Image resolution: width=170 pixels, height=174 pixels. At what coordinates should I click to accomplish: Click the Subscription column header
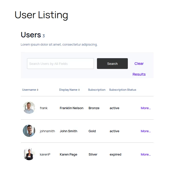[97, 90]
